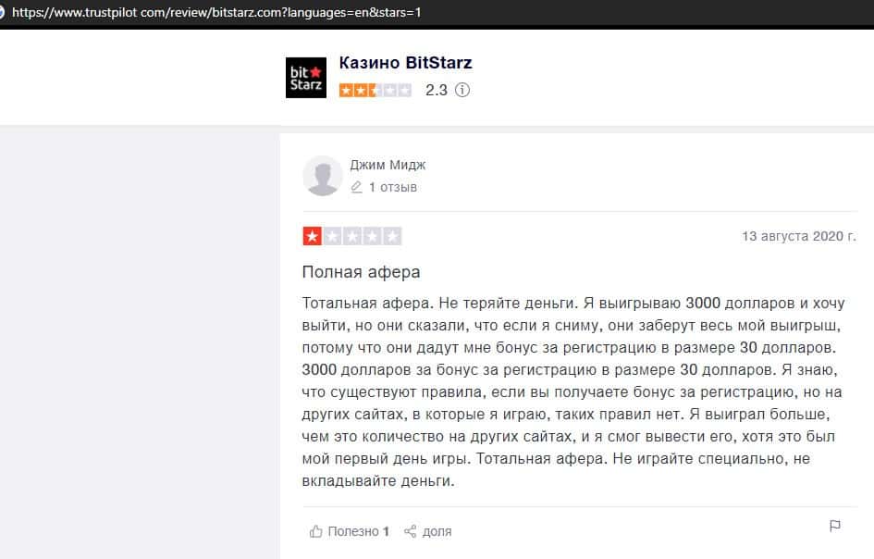Click the trustpilot.com URL in address bar
874x559 pixels.
click(216, 12)
